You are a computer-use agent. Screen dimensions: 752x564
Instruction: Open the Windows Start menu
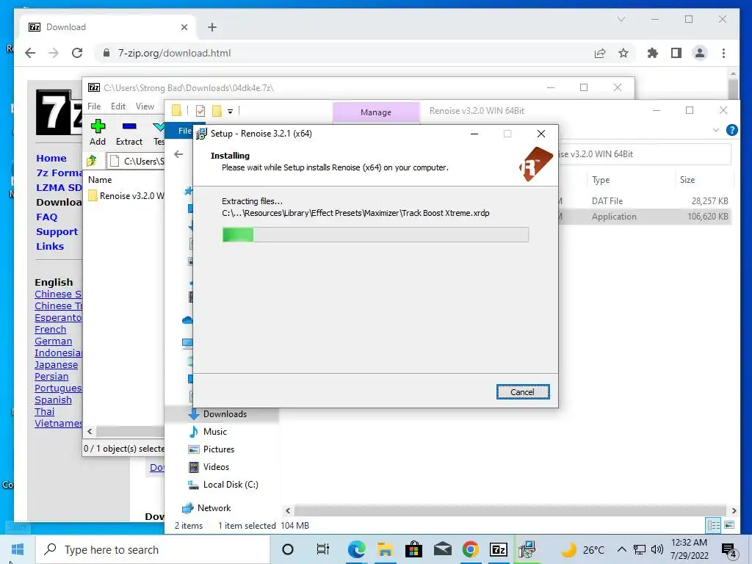tap(18, 549)
